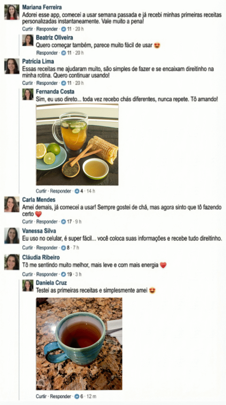
Task: Open Cláudia Ribeiro's profile name link
Action: [x=41, y=257]
